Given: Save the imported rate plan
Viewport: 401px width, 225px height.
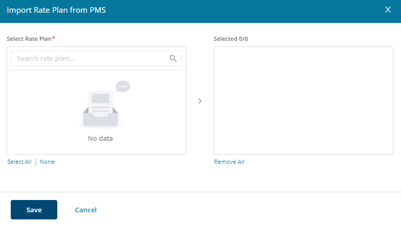Looking at the screenshot, I should (34, 210).
